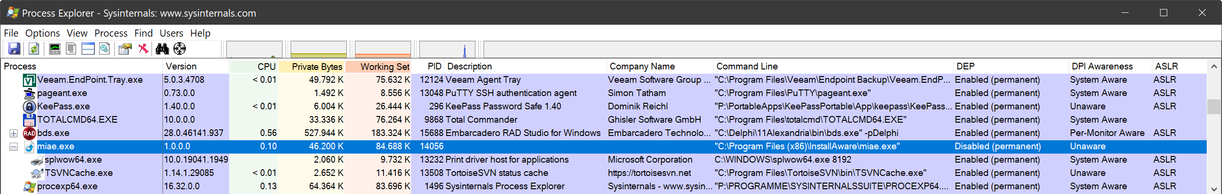Viewport: 1222px width, 194px height.
Task: Open the I/O activity mini graph
Action: [x=447, y=49]
